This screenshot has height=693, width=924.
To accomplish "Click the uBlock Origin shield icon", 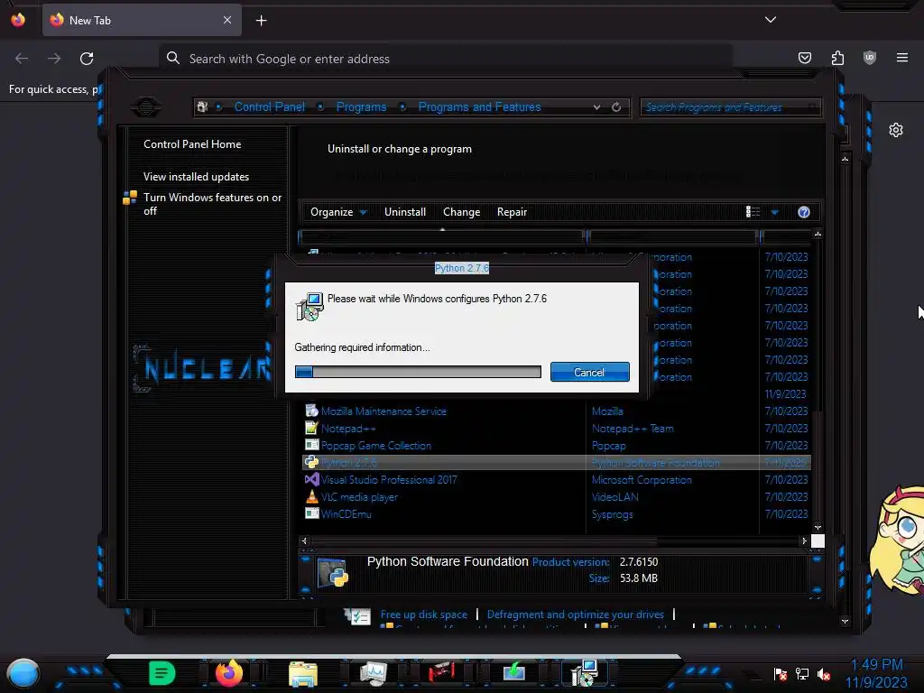I will coord(870,58).
